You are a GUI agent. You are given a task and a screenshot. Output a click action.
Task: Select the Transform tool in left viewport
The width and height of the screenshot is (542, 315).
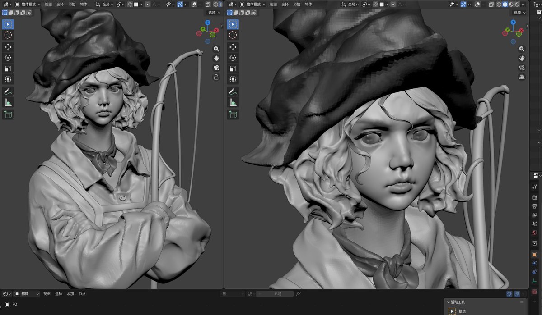tap(8, 80)
